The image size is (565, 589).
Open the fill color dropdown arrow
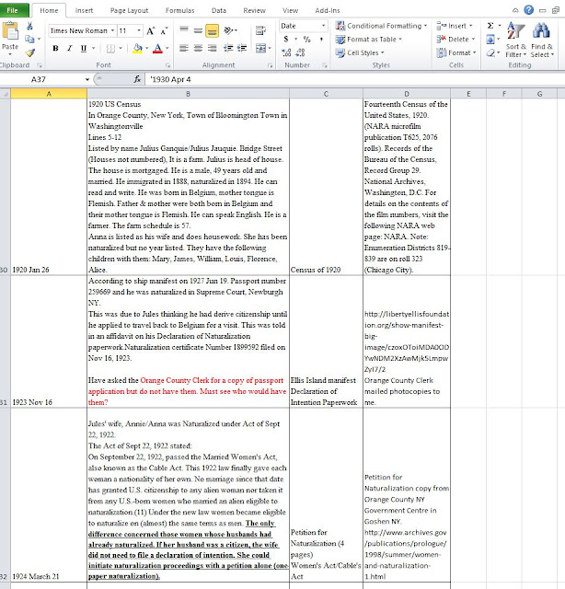point(147,48)
